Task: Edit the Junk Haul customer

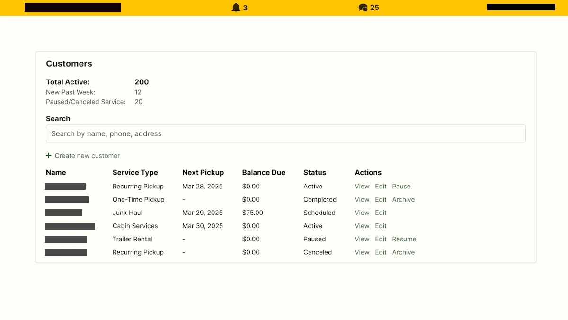Action: pyautogui.click(x=381, y=213)
